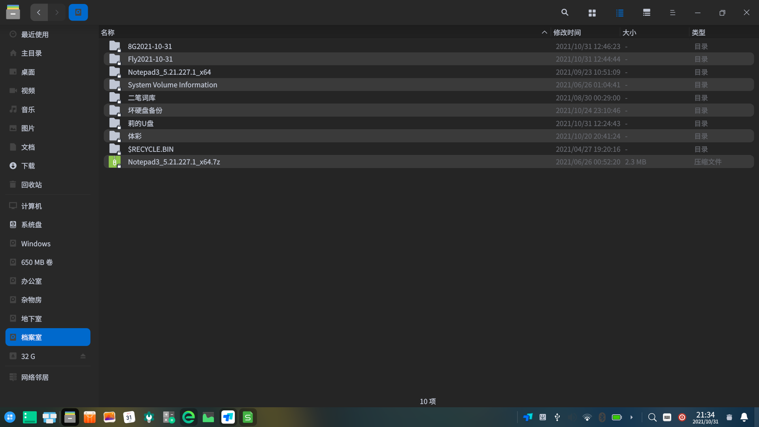Go back with the back arrow

tap(39, 13)
